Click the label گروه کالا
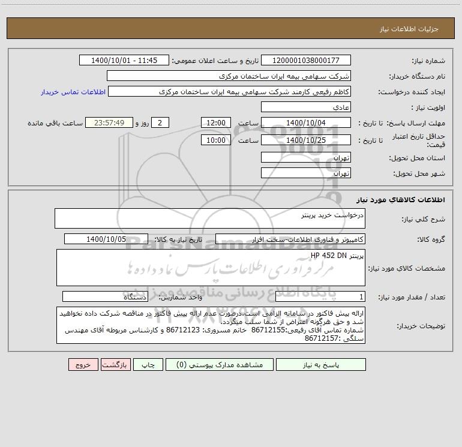This screenshot has height=447, width=462. coord(431,239)
